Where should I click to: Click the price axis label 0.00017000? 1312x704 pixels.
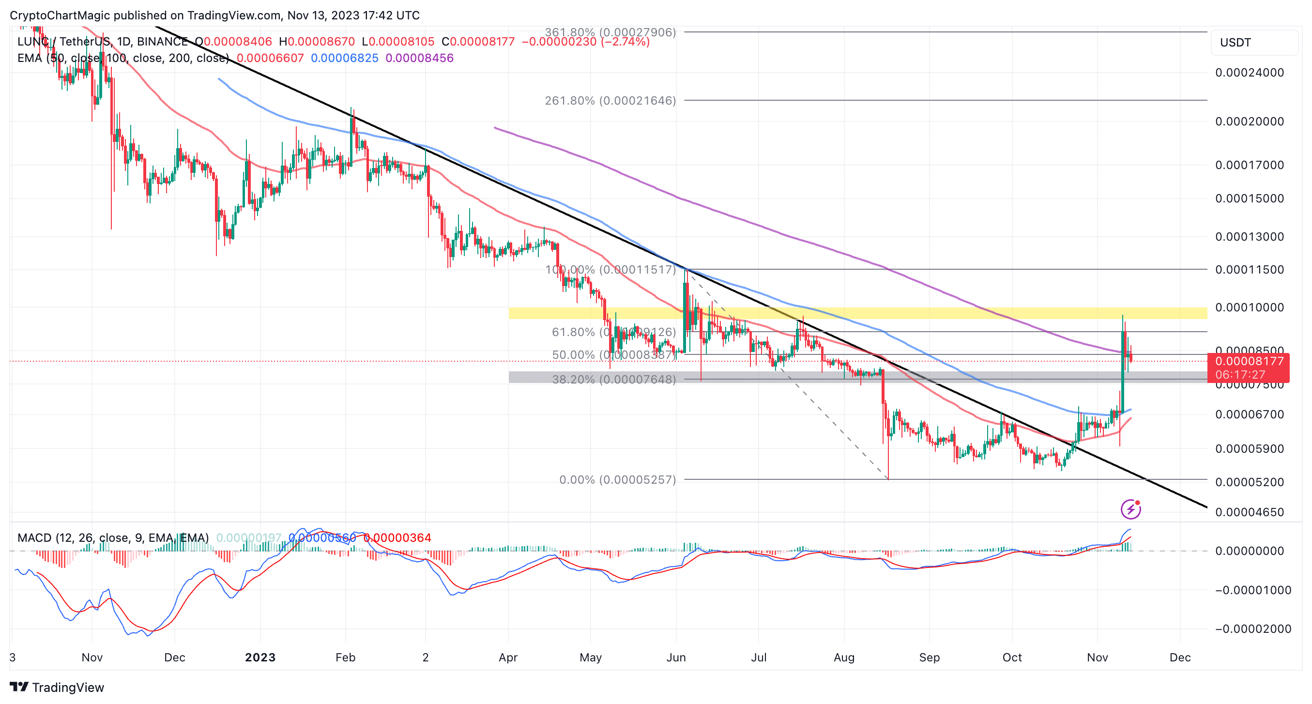click(1249, 165)
